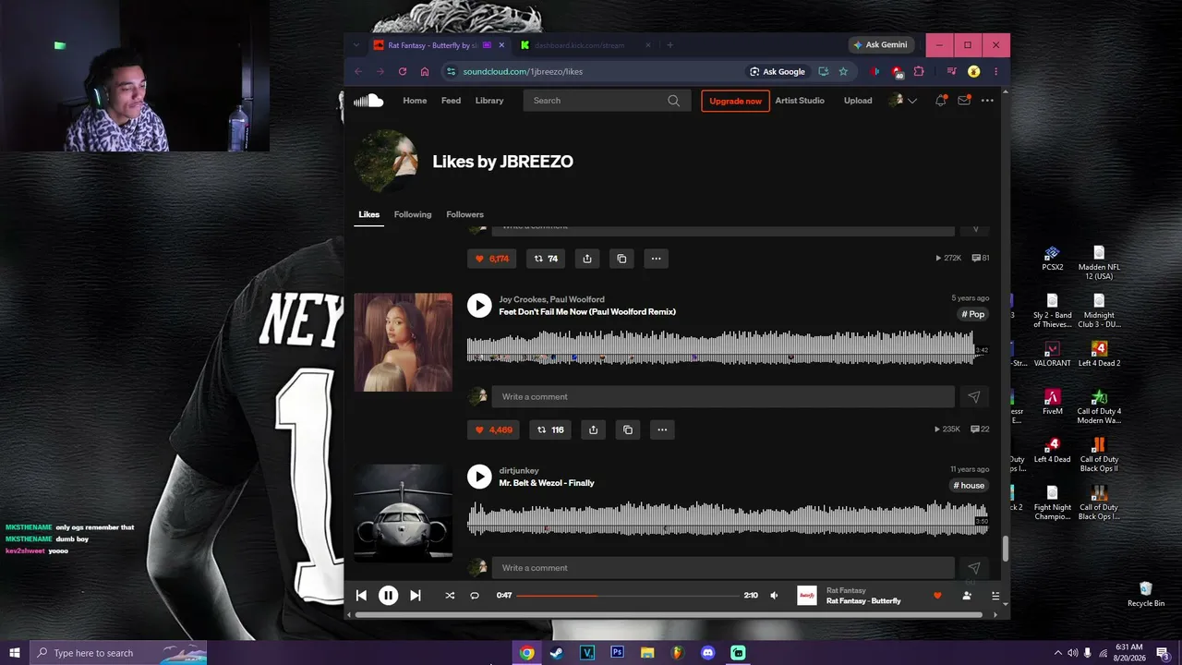The image size is (1182, 665).
Task: Open the Joy Crookes track artwork thumbnail
Action: point(404,342)
